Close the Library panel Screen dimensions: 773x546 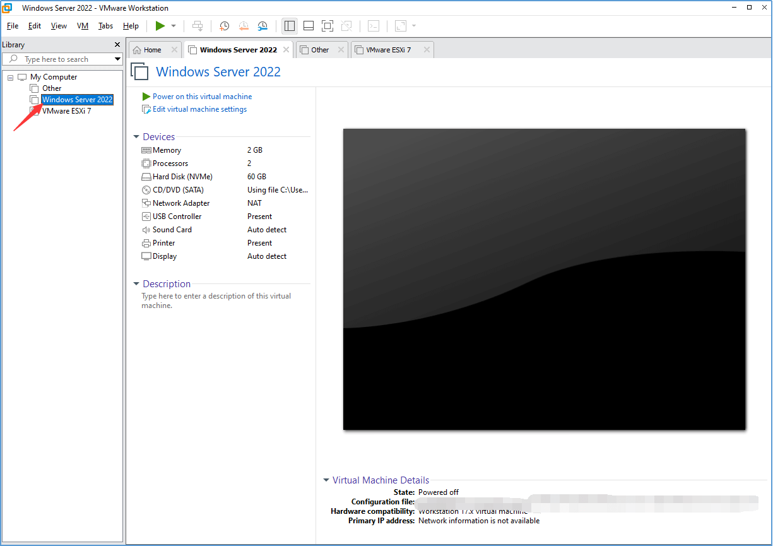(x=117, y=45)
